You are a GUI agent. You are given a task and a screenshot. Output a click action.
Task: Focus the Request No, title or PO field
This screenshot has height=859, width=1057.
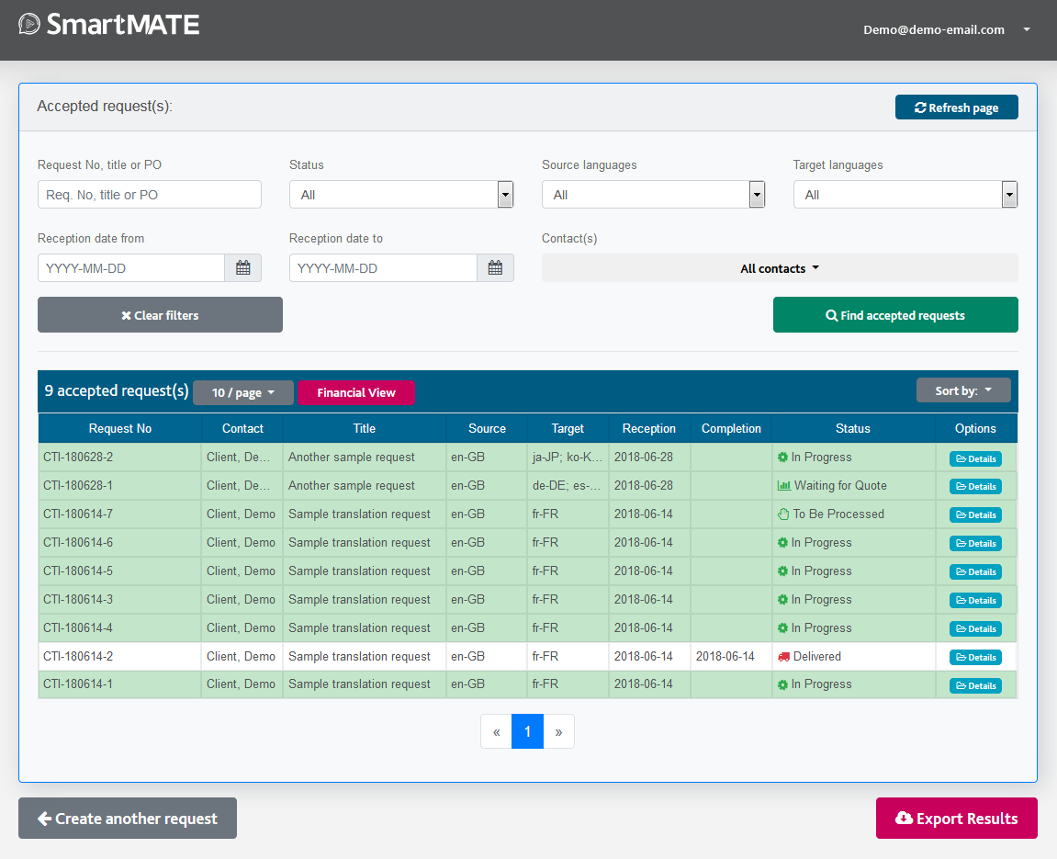pyautogui.click(x=150, y=195)
